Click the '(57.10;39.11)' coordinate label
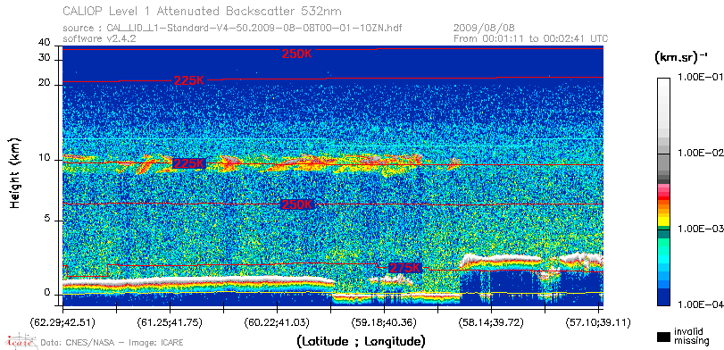The image size is (724, 350). (598, 322)
